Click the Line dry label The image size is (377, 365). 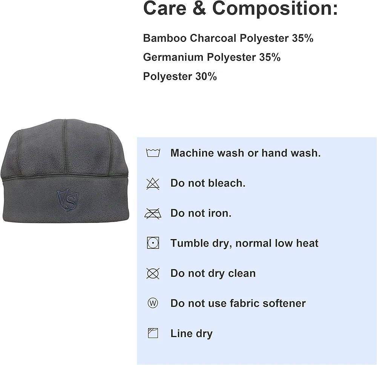(192, 334)
